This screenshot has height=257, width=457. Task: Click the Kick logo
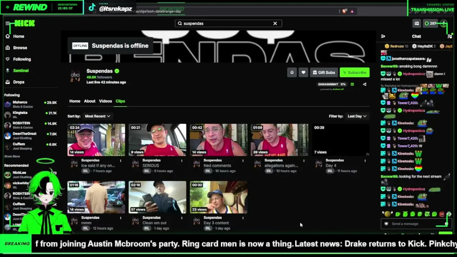coord(24,24)
